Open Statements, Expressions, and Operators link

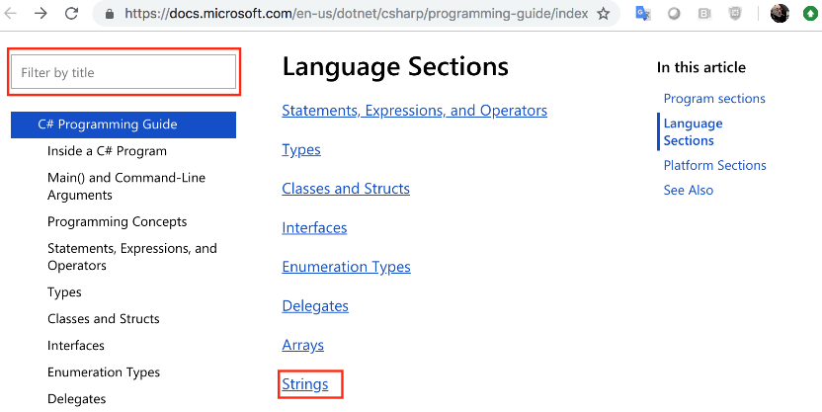[x=414, y=111]
